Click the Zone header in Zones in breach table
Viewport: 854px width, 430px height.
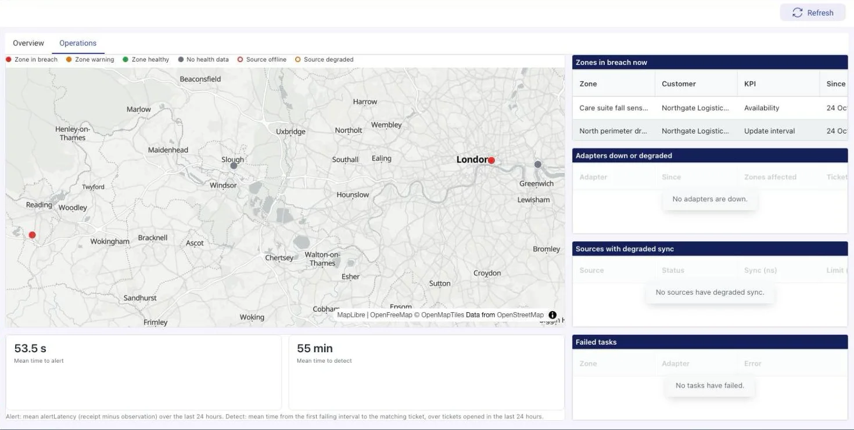coord(613,84)
